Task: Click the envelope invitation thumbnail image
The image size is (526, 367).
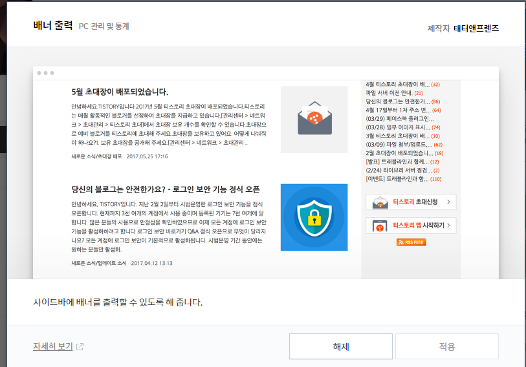Action: click(x=314, y=120)
